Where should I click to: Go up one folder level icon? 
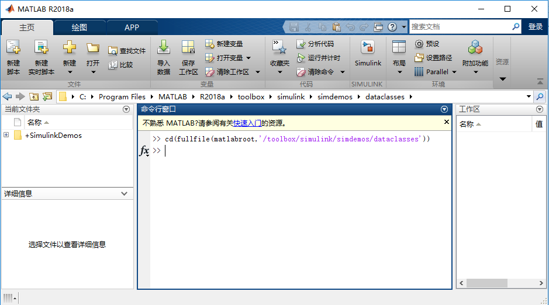pos(33,96)
